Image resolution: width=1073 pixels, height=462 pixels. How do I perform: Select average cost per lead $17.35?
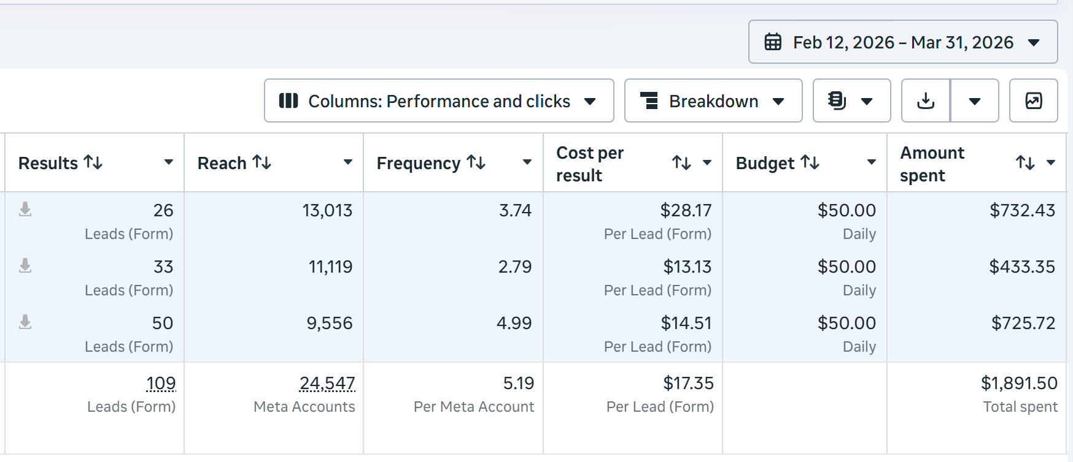click(x=688, y=383)
